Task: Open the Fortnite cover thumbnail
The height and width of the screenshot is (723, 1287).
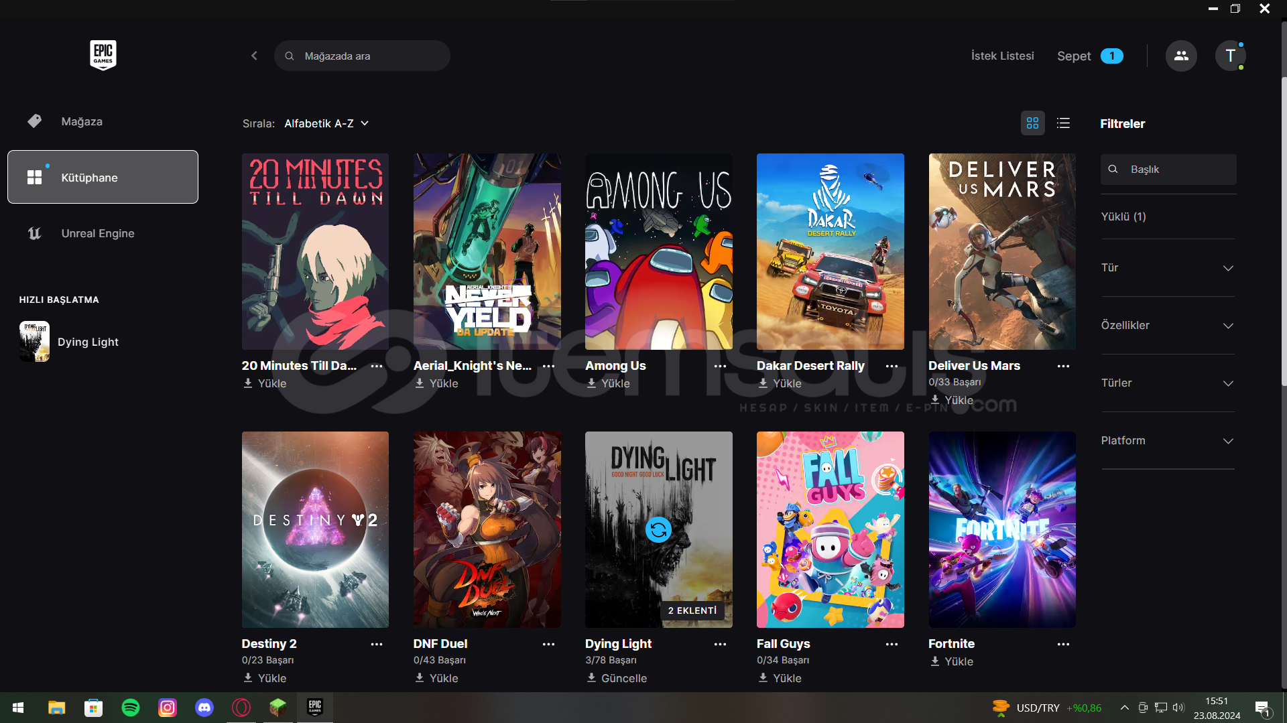Action: [x=1002, y=529]
